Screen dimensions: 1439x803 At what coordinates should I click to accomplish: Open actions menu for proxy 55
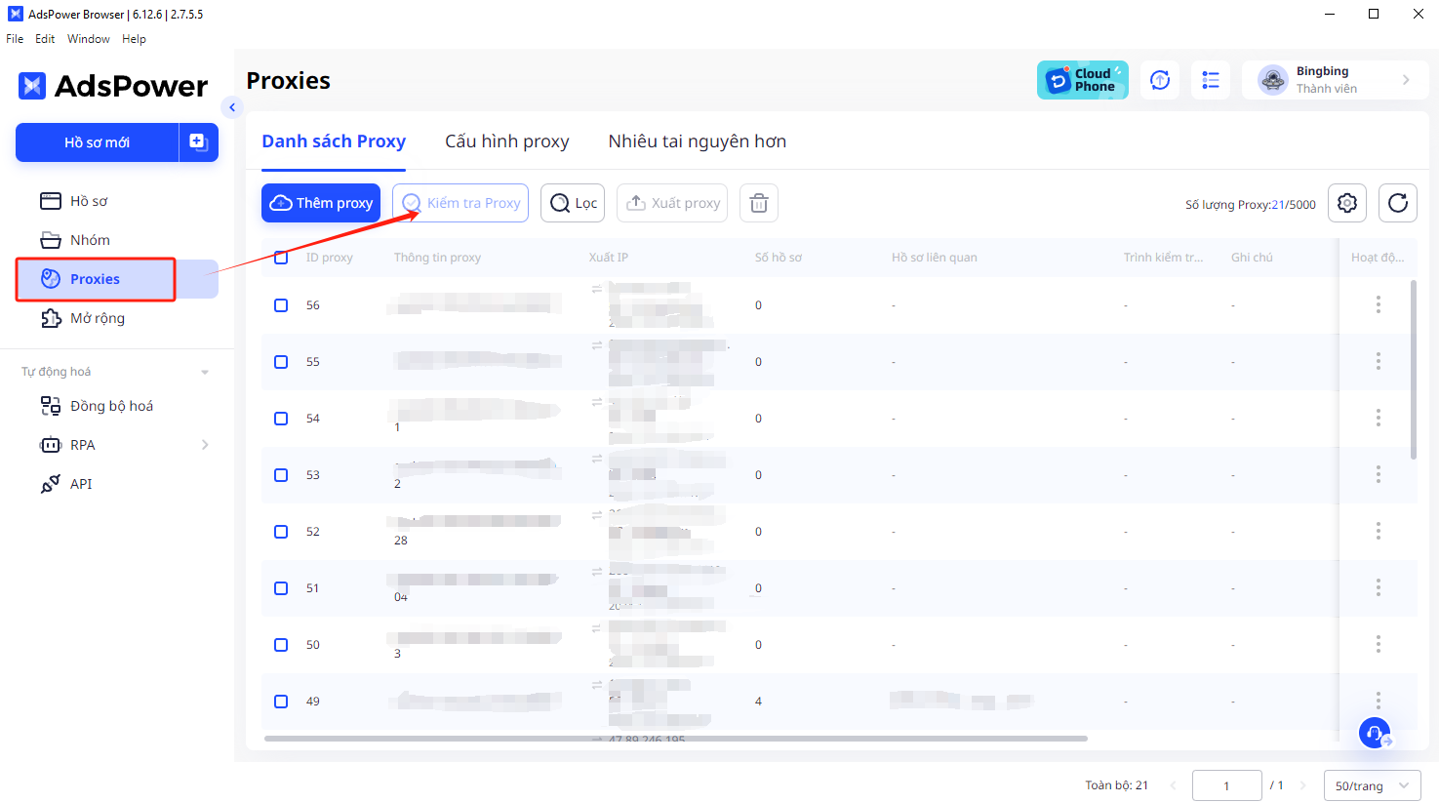click(x=1379, y=361)
